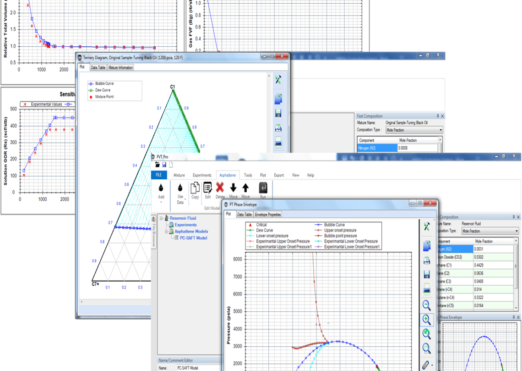The width and height of the screenshot is (522, 371).
Task: Collapse the Asphaltene Models tree node
Action: tap(166, 231)
